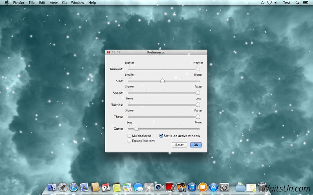The width and height of the screenshot is (313, 195).
Task: Open Trash in the dock
Action: click(262, 187)
